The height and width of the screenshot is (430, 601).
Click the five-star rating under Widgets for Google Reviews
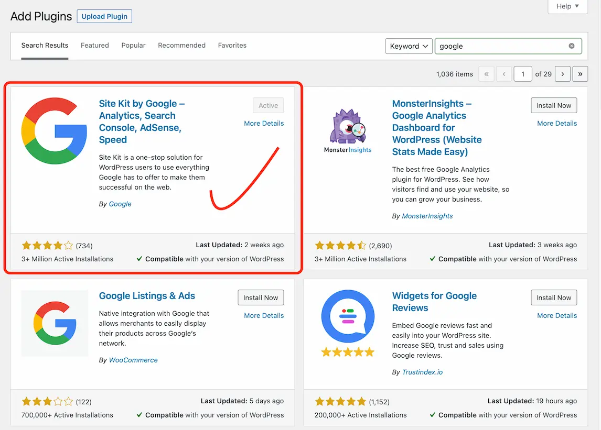pos(340,402)
